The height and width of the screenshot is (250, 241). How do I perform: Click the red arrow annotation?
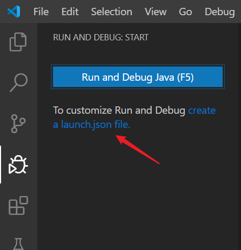pos(138,149)
